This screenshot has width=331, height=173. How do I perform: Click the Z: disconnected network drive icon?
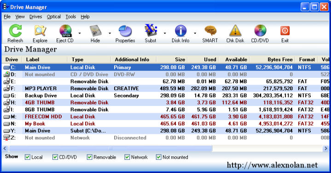tap(6, 138)
